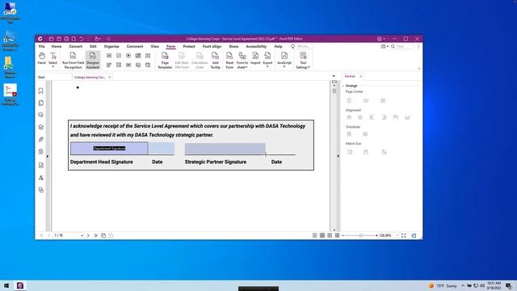Image resolution: width=517 pixels, height=291 pixels.
Task: Switch to the Organize tab
Action: (111, 47)
